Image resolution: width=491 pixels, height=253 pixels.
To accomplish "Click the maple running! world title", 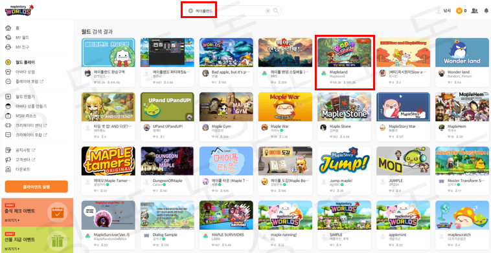I will click(284, 234).
